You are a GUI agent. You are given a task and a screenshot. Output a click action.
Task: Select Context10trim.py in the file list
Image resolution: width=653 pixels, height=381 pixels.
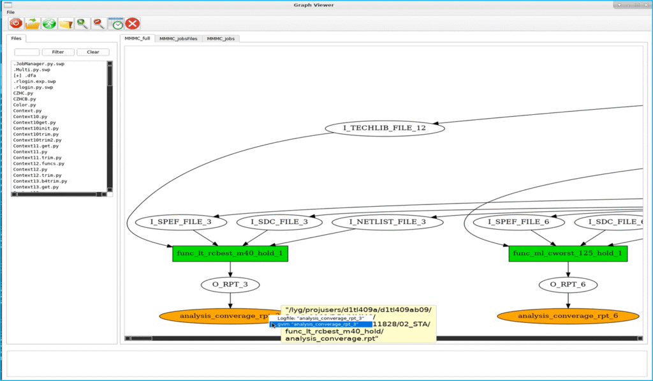(36, 135)
